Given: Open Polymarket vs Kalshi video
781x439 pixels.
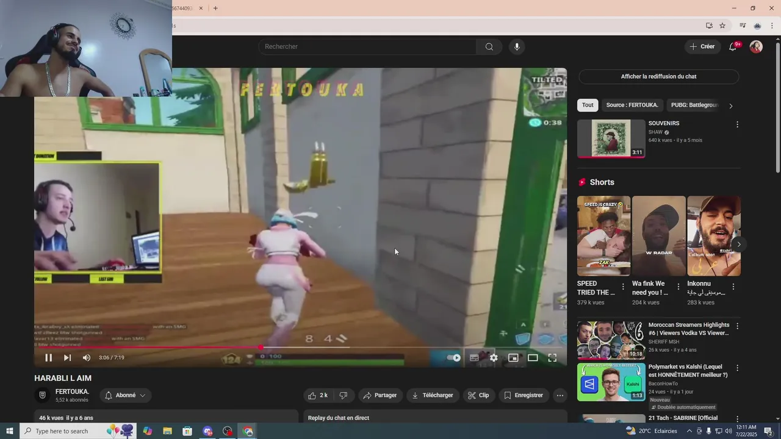Looking at the screenshot, I should coord(611,382).
